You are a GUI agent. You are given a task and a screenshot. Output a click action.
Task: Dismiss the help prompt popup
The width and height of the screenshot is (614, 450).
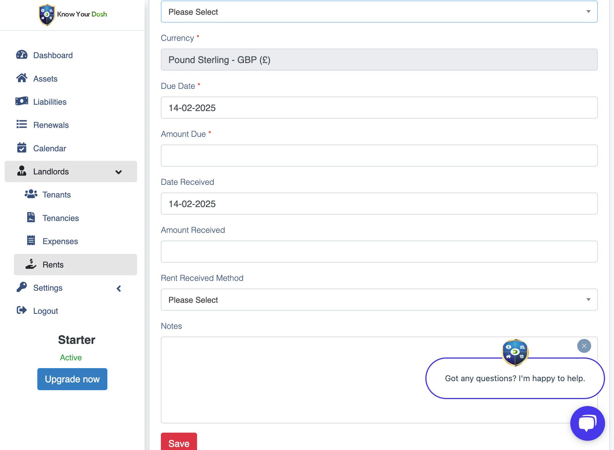tap(584, 346)
